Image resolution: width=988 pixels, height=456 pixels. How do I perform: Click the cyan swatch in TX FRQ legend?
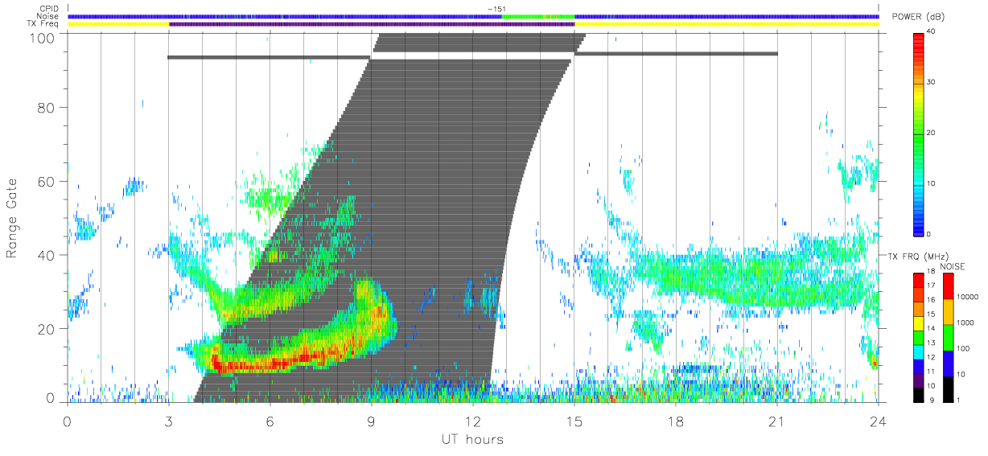point(919,351)
